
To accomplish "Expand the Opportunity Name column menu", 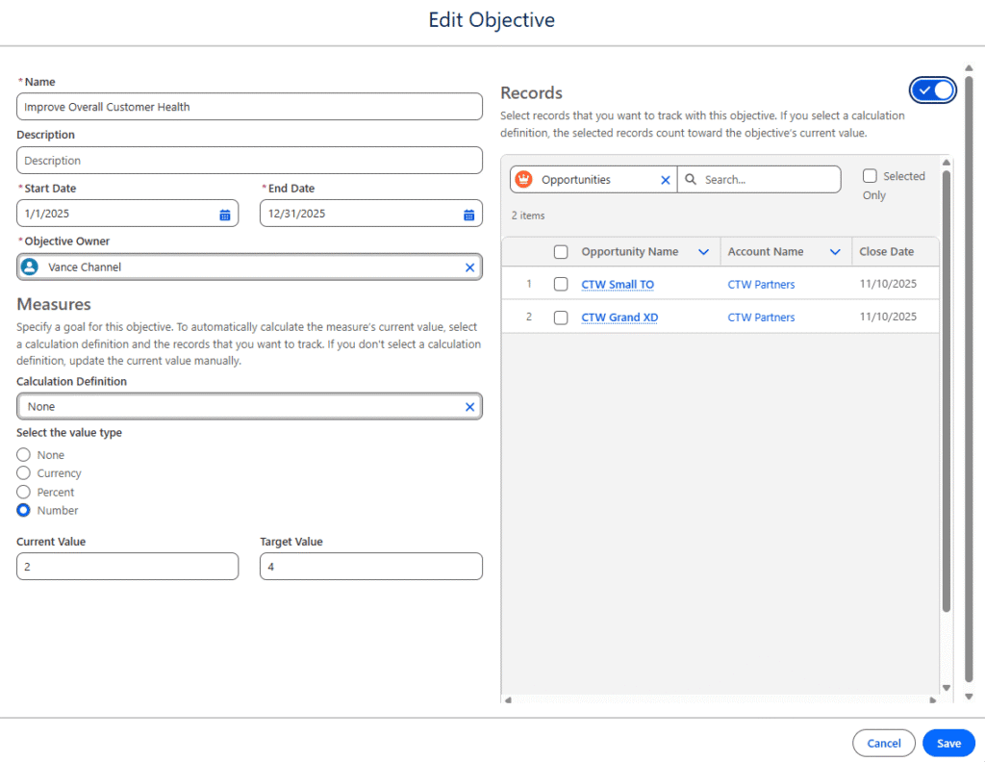I will point(703,252).
